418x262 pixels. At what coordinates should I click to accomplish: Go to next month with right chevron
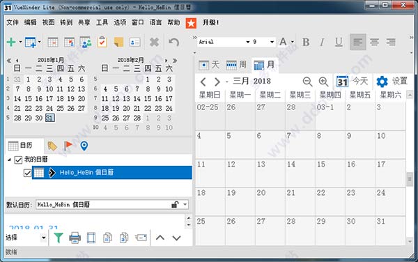coord(217,82)
